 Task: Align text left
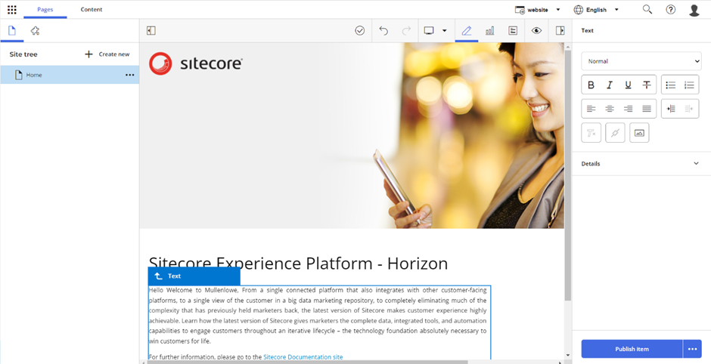click(x=591, y=109)
